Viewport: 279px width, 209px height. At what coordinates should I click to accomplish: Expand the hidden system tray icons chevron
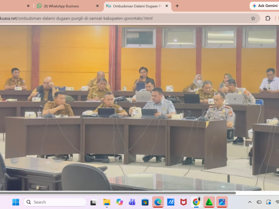pyautogui.click(x=250, y=202)
